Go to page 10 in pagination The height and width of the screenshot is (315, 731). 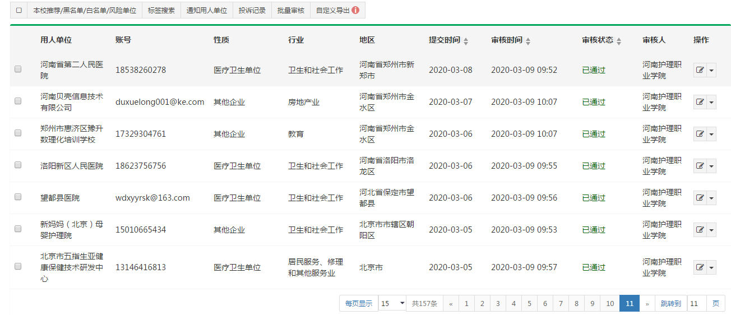610,303
